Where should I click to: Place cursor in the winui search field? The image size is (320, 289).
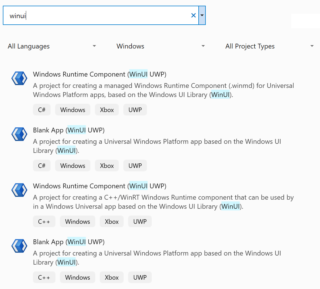(85, 15)
